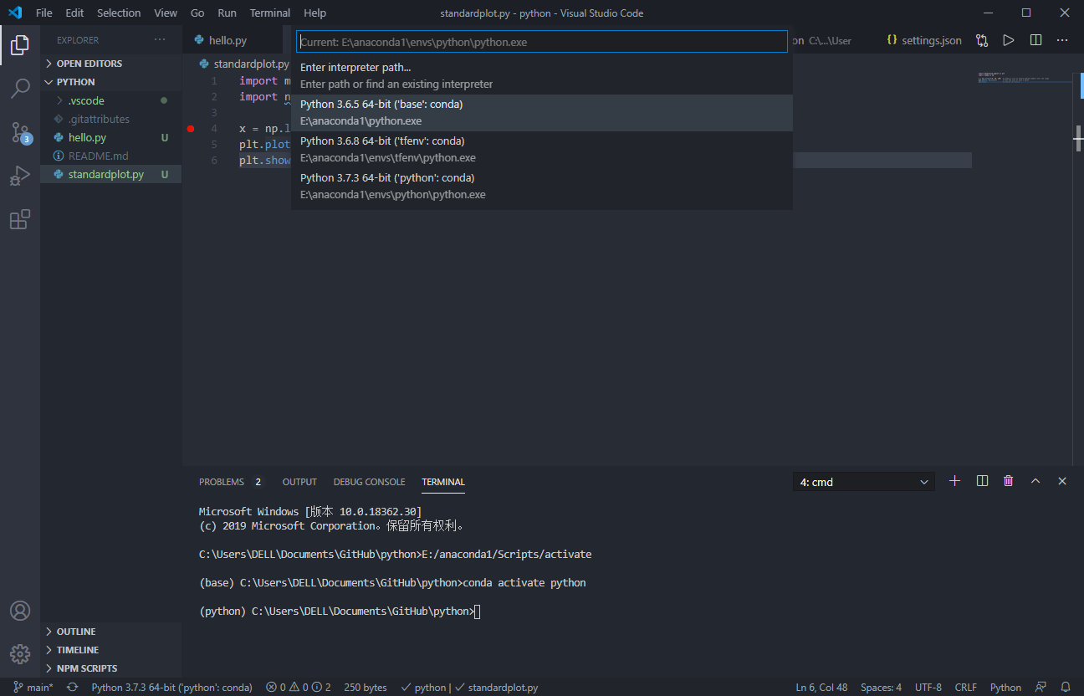The height and width of the screenshot is (696, 1084).
Task: Collapse the OPEN EDITORS section
Action: click(x=89, y=63)
